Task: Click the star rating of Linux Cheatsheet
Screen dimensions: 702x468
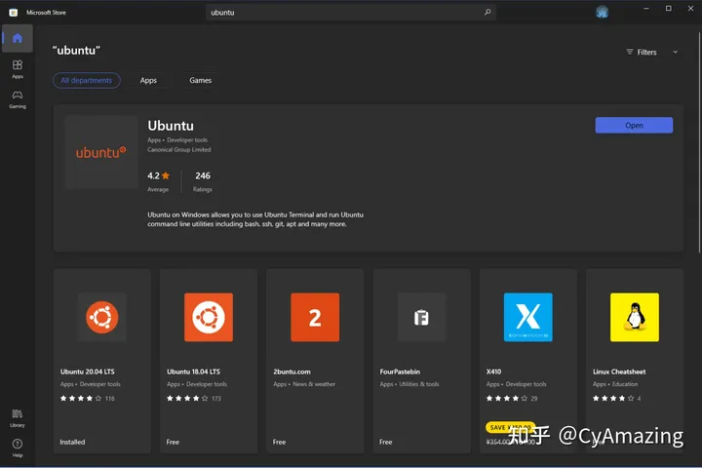Action: click(613, 398)
